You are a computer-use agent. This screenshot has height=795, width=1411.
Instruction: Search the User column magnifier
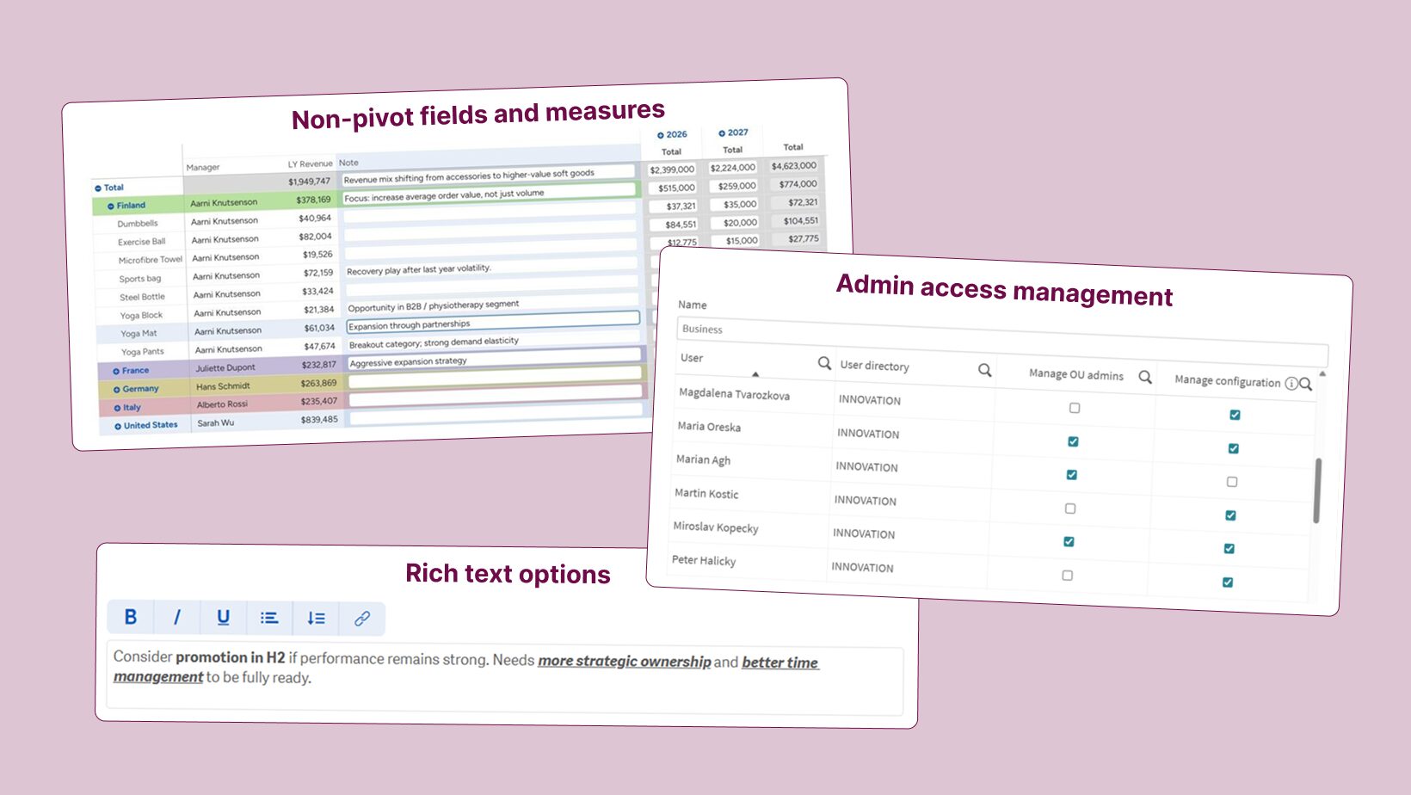tap(824, 363)
